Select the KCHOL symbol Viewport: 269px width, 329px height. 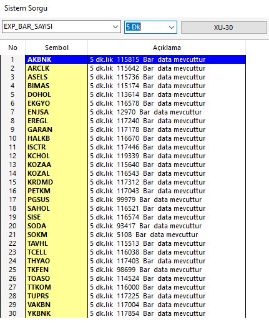39,156
